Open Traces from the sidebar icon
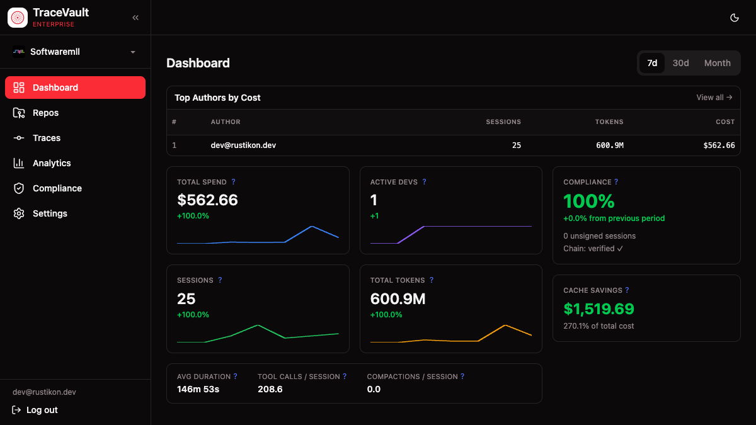The height and width of the screenshot is (425, 756). 20,137
